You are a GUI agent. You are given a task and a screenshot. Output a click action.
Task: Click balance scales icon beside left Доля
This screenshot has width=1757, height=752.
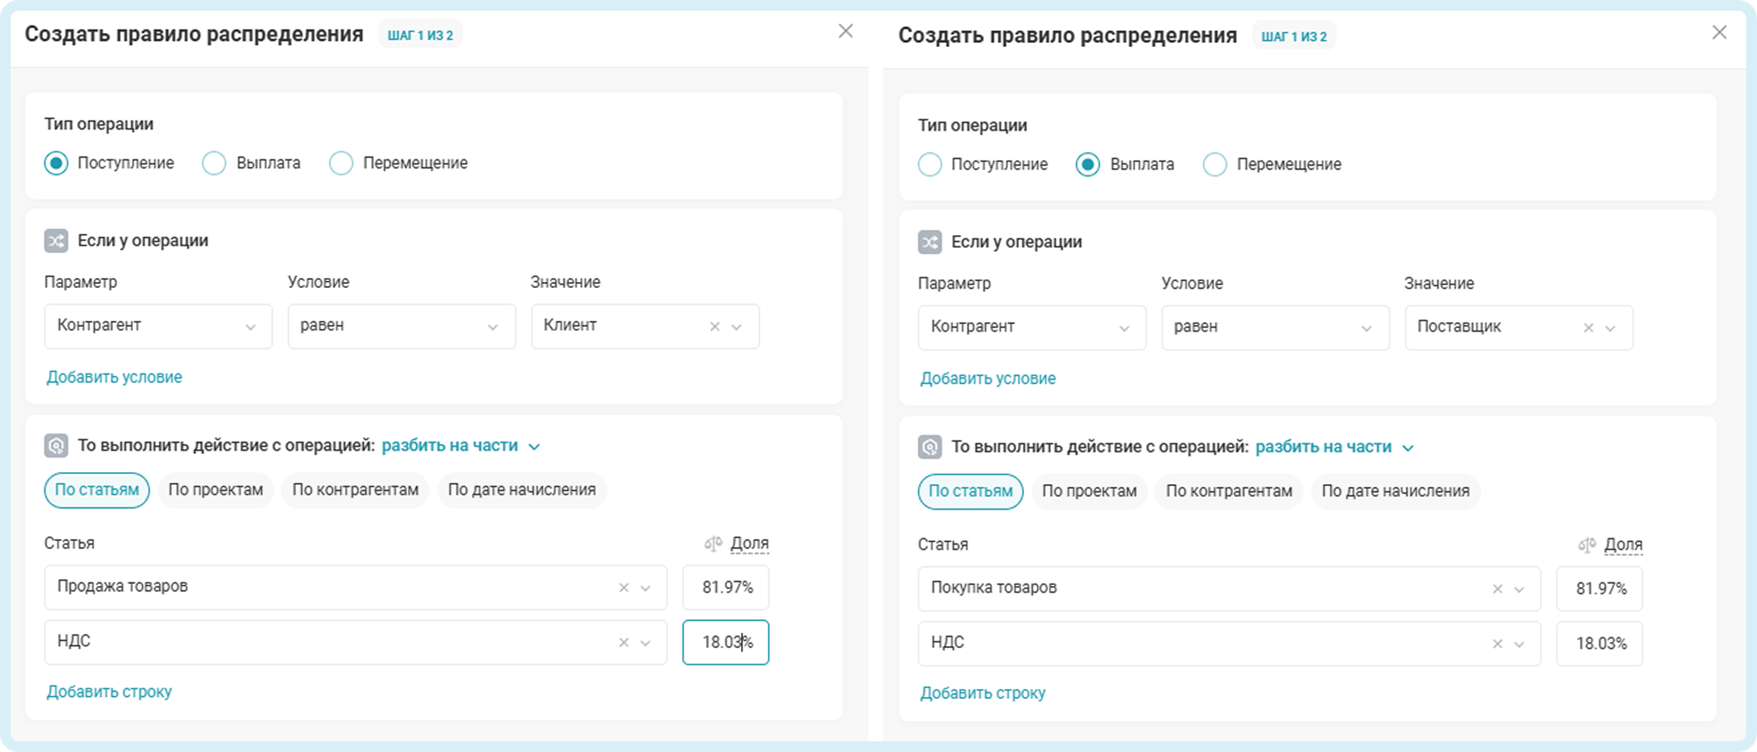[713, 544]
